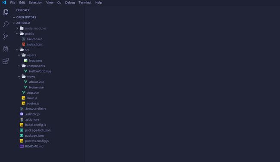Open the Explorer activity bar icon
This screenshot has height=162, width=280.
[6, 12]
